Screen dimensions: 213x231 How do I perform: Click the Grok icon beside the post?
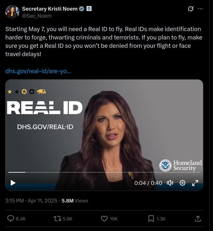190,9
